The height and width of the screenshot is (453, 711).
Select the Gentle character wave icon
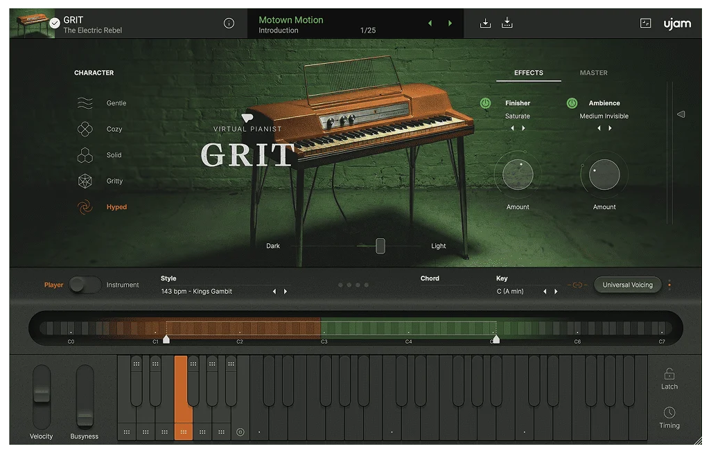coord(85,103)
